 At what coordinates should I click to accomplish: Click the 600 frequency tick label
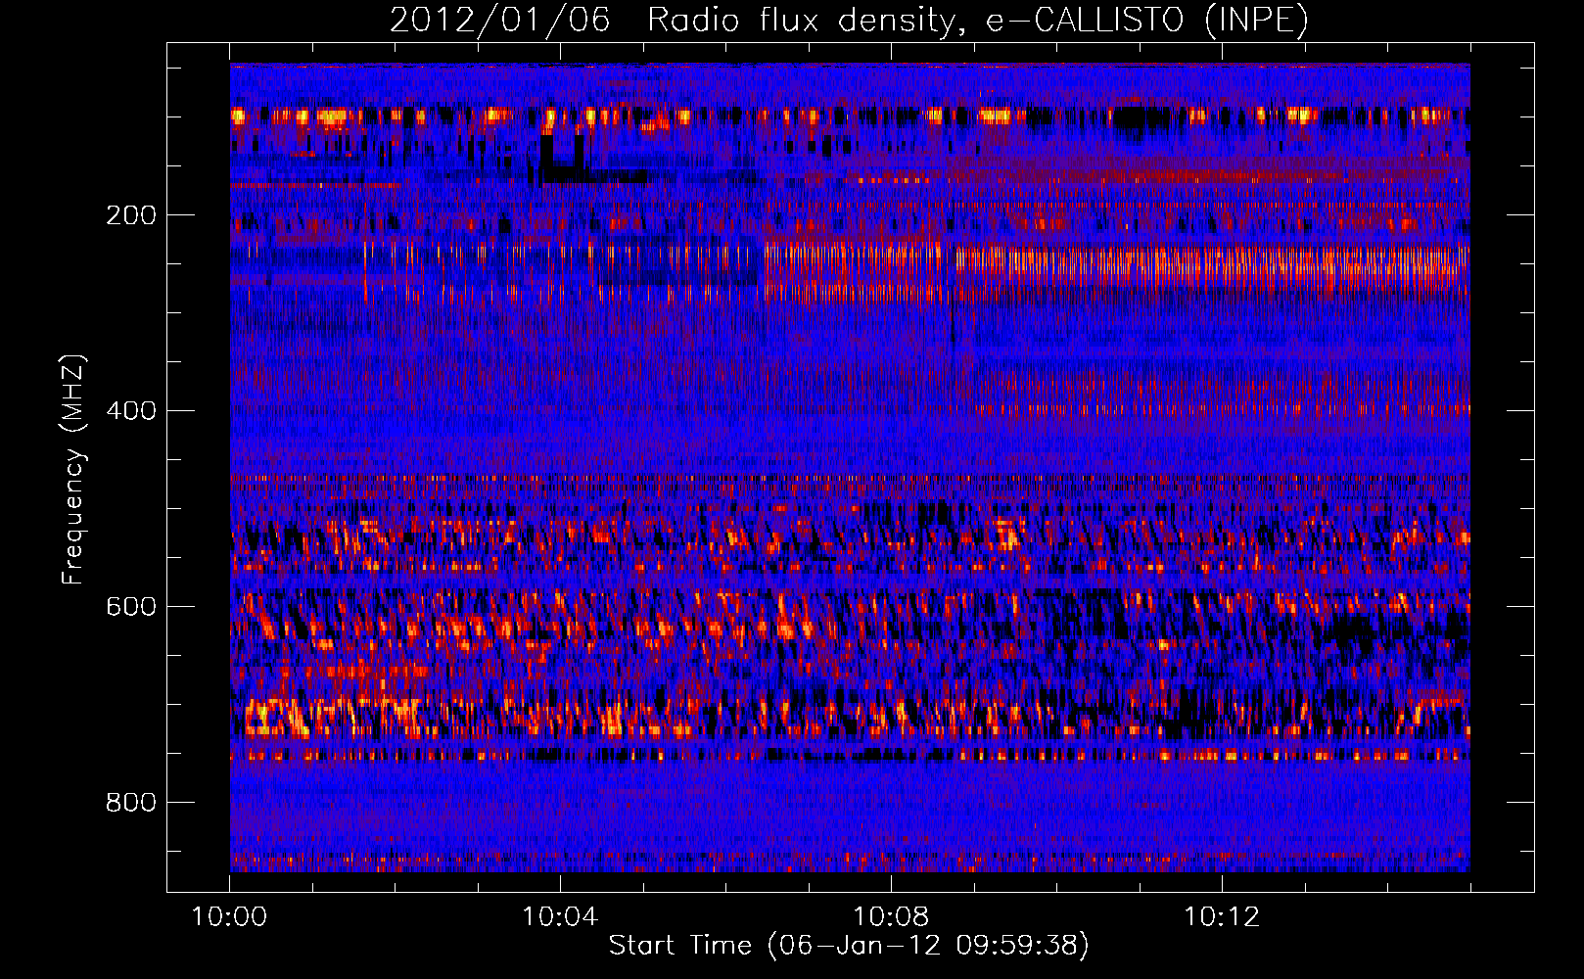tap(131, 607)
